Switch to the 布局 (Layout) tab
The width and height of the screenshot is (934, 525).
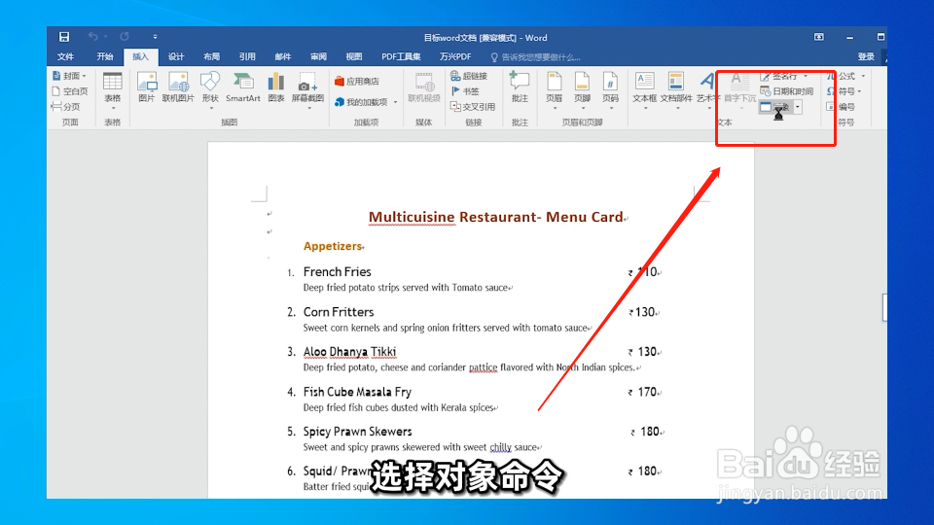211,56
